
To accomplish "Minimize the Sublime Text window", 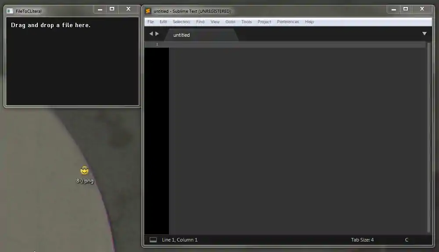I will point(392,9).
